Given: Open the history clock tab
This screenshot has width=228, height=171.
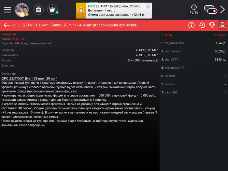Looking at the screenshot, I should coord(202,25).
